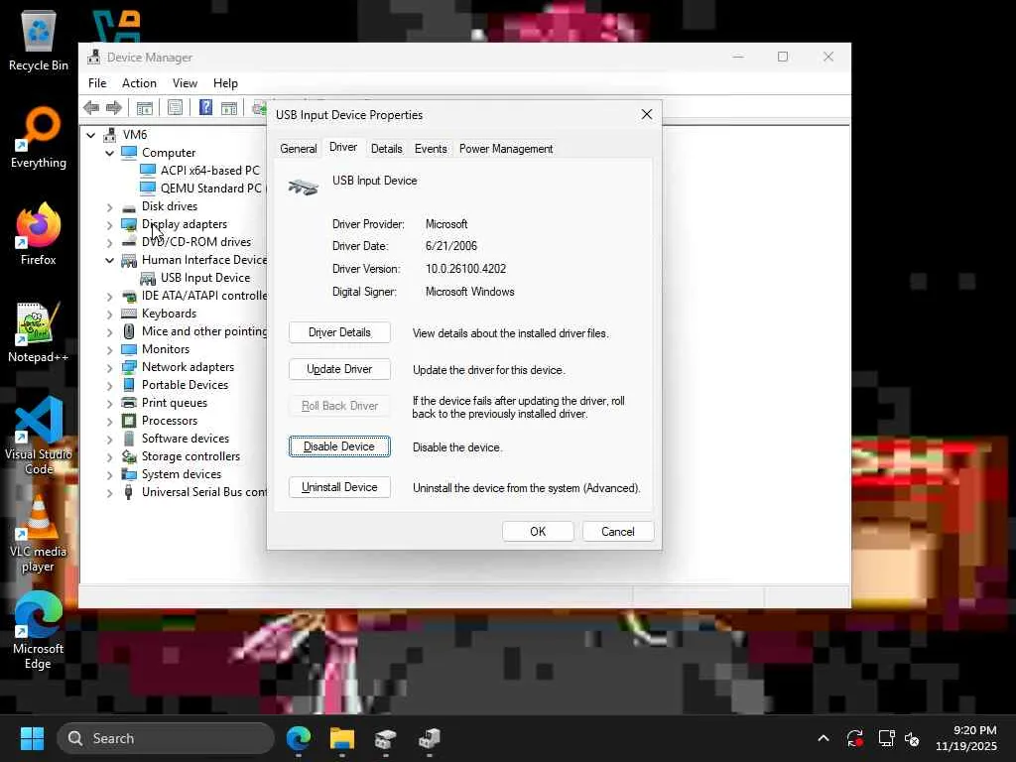Expand the IDE ATA/ATAPI controllers category
The height and width of the screenshot is (762, 1016).
[x=109, y=296]
